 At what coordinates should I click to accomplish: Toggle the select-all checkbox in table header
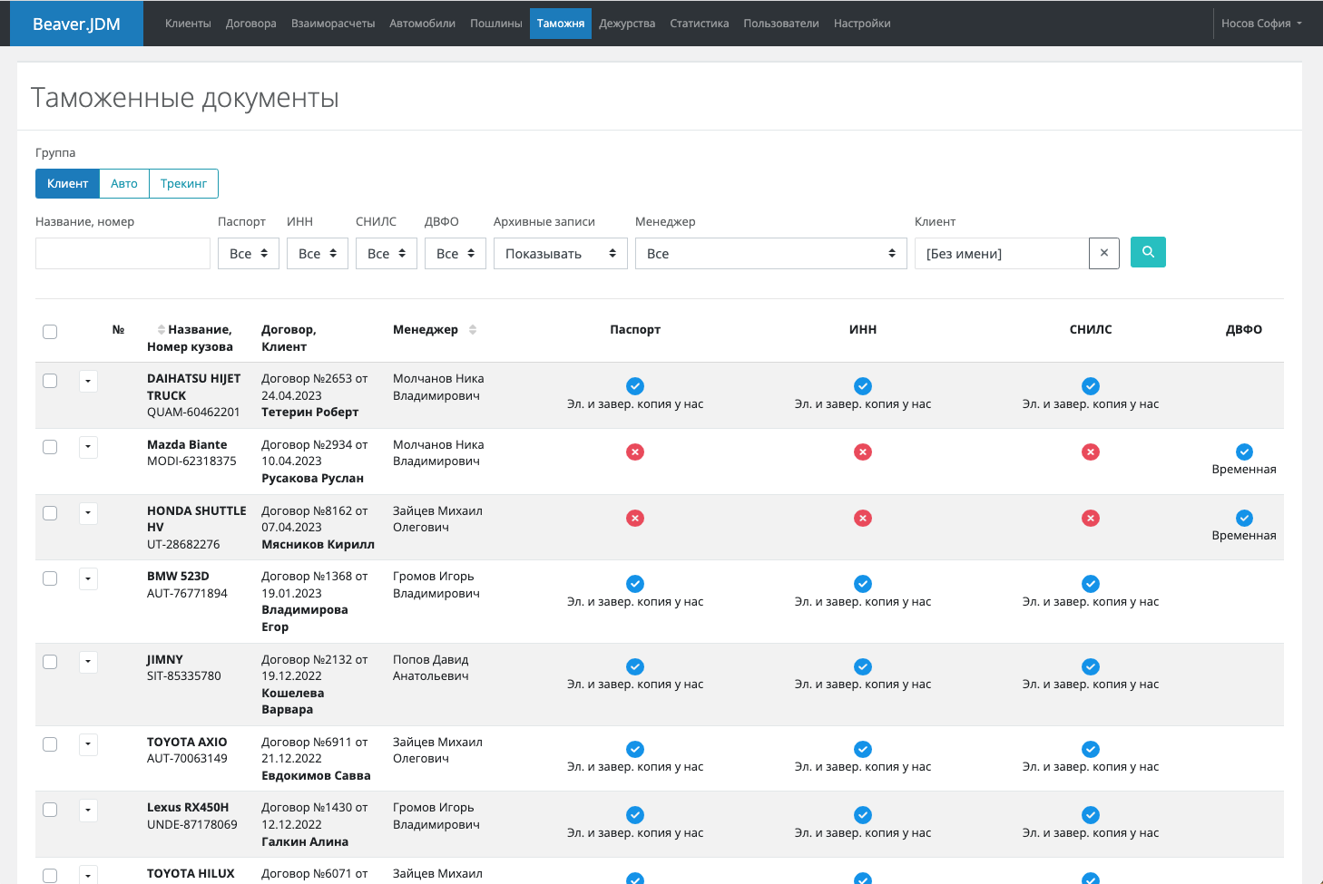[50, 332]
